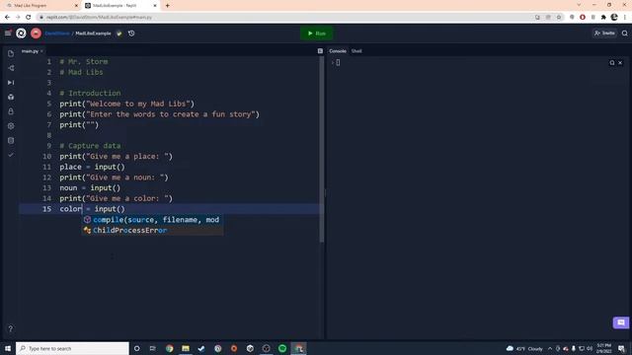This screenshot has height=355, width=632.
Task: Open Chrome three-dot menu
Action: pyautogui.click(x=625, y=18)
